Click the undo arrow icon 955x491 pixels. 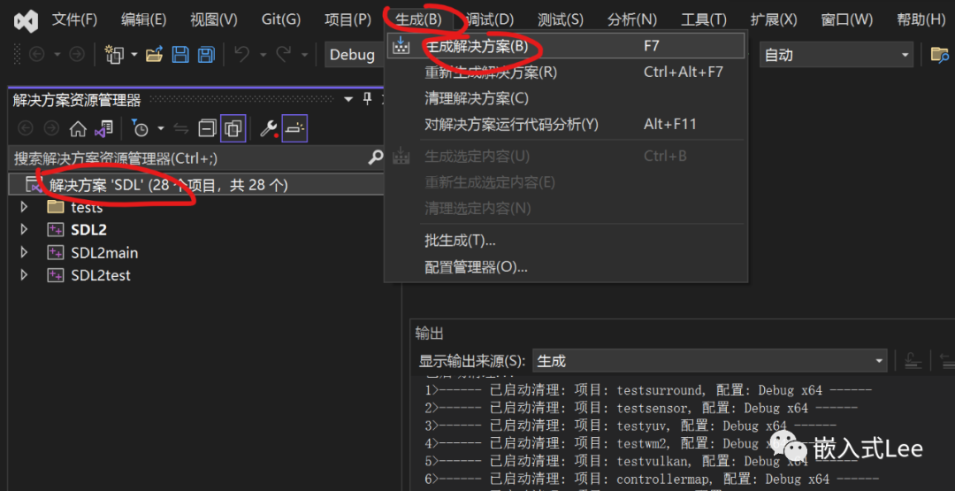[242, 55]
